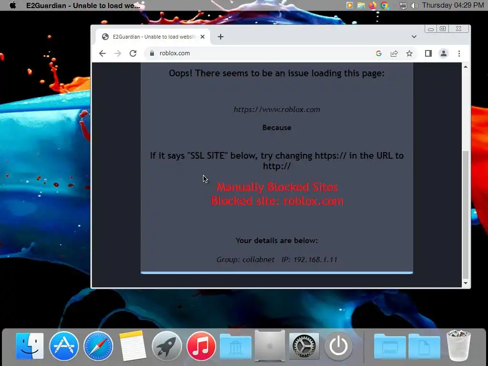The image size is (488, 366).
Task: Open the Apple menu in the top bar
Action: pos(13,5)
